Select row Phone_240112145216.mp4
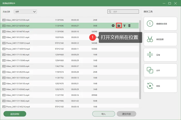The height and width of the screenshot is (120, 181). (x=70, y=106)
